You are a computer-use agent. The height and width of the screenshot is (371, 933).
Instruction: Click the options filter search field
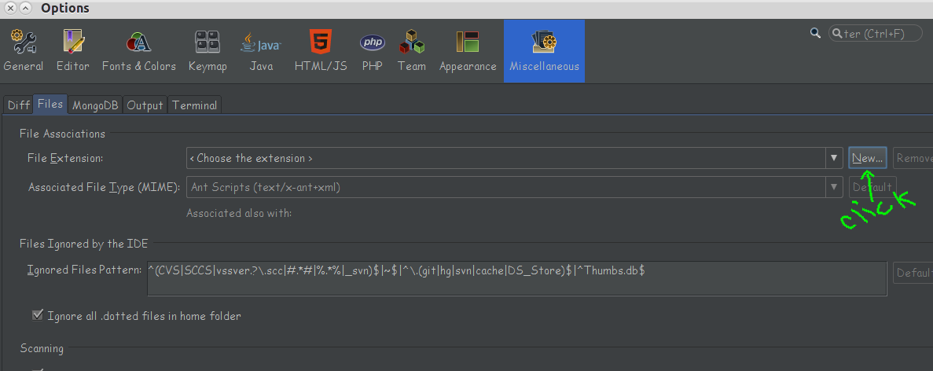pos(876,33)
